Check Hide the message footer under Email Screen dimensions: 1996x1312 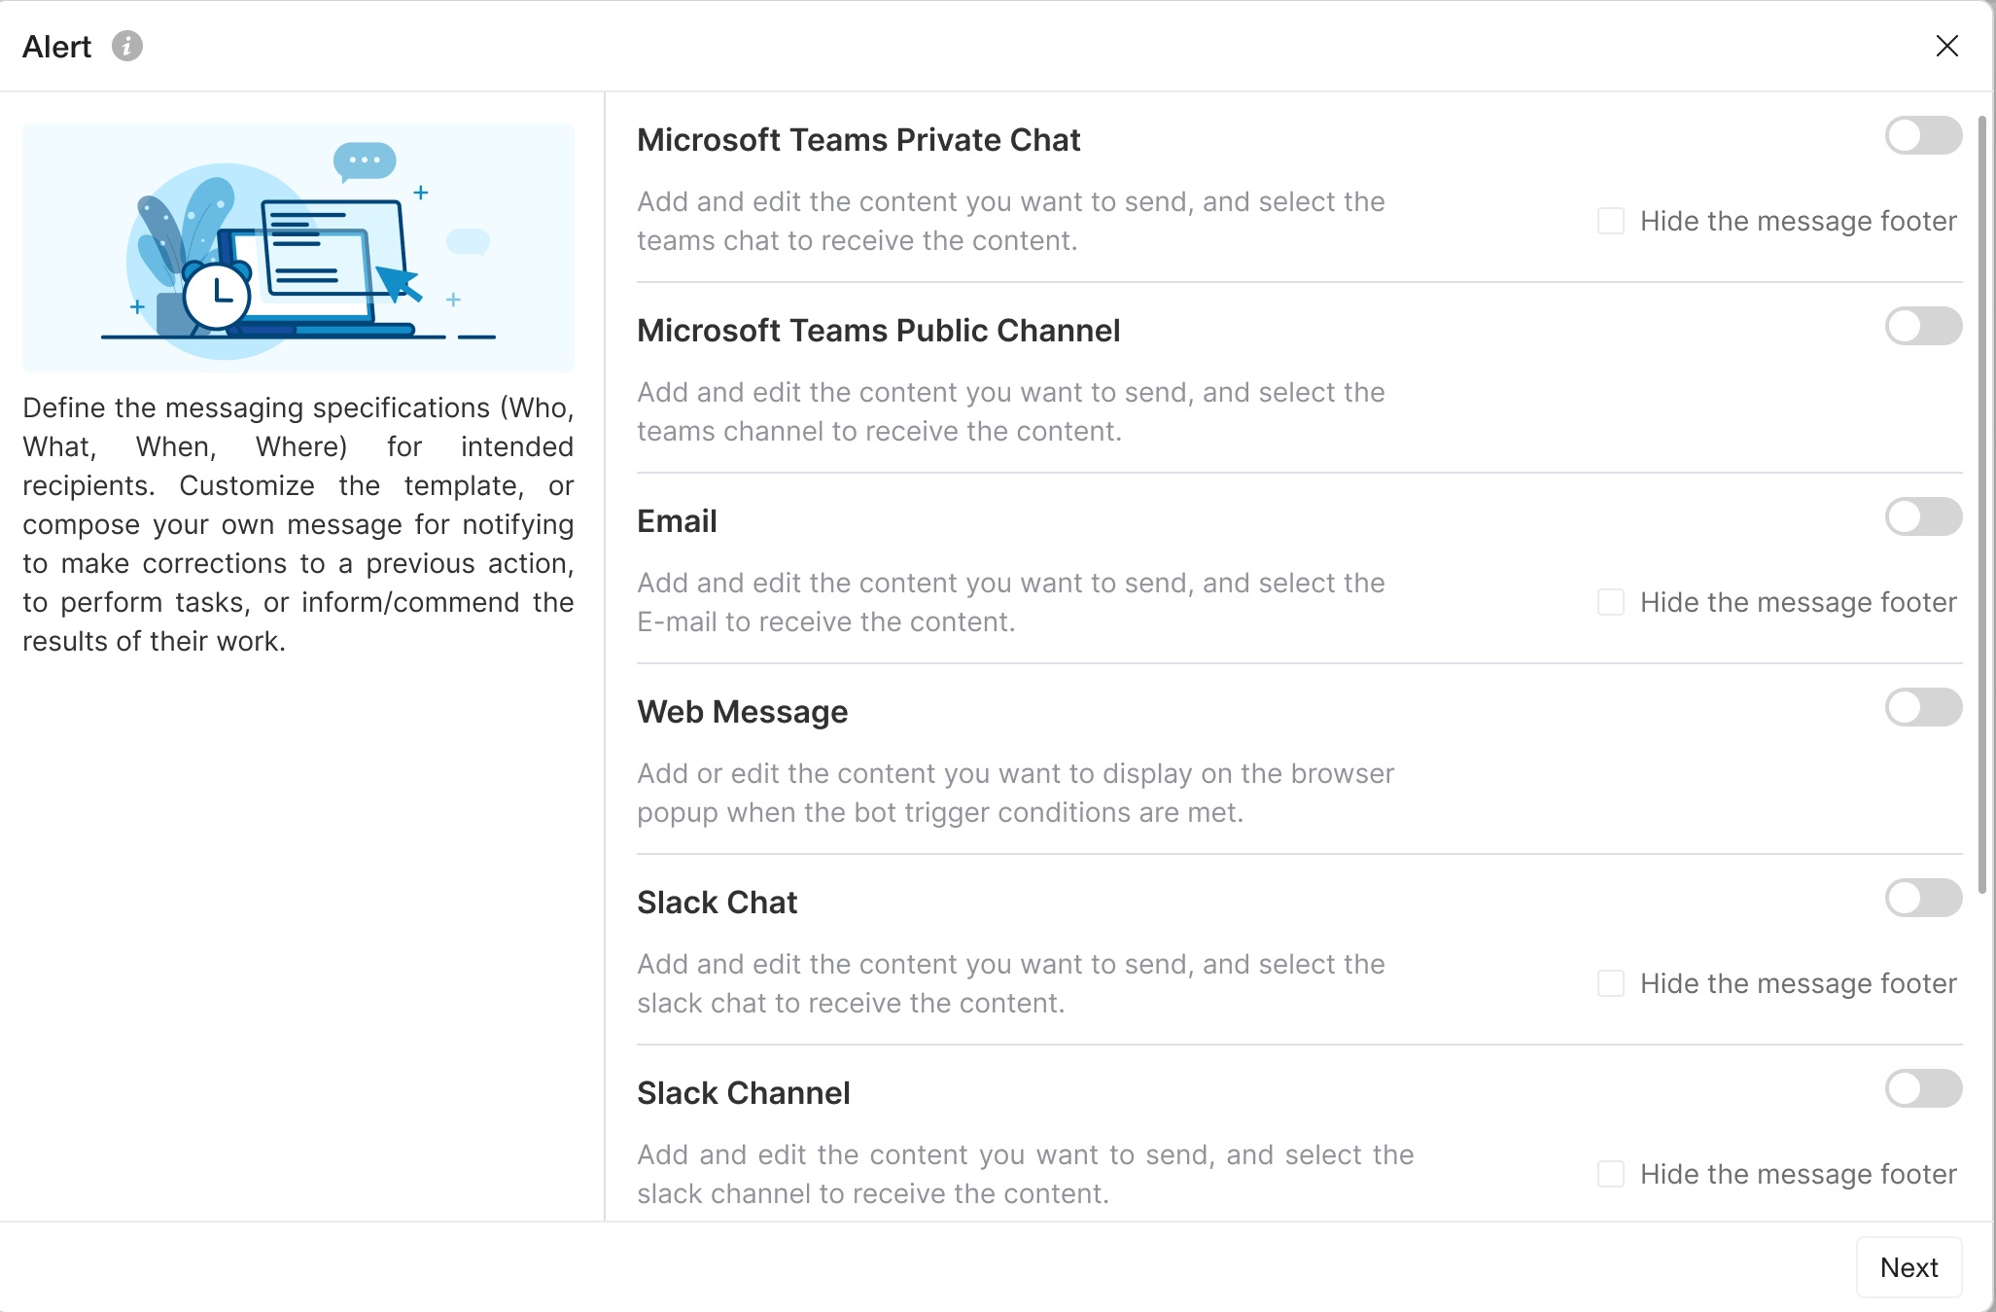(1610, 602)
